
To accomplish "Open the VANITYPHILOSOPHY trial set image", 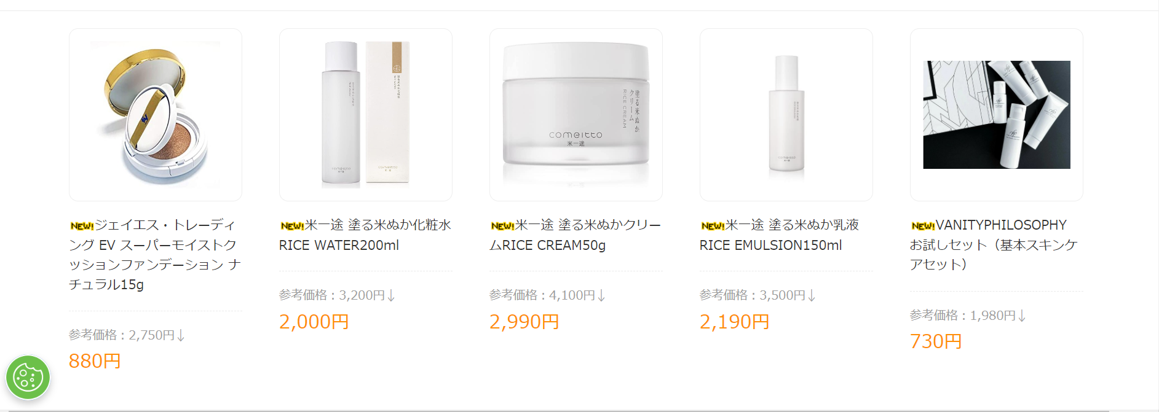I will tap(997, 115).
